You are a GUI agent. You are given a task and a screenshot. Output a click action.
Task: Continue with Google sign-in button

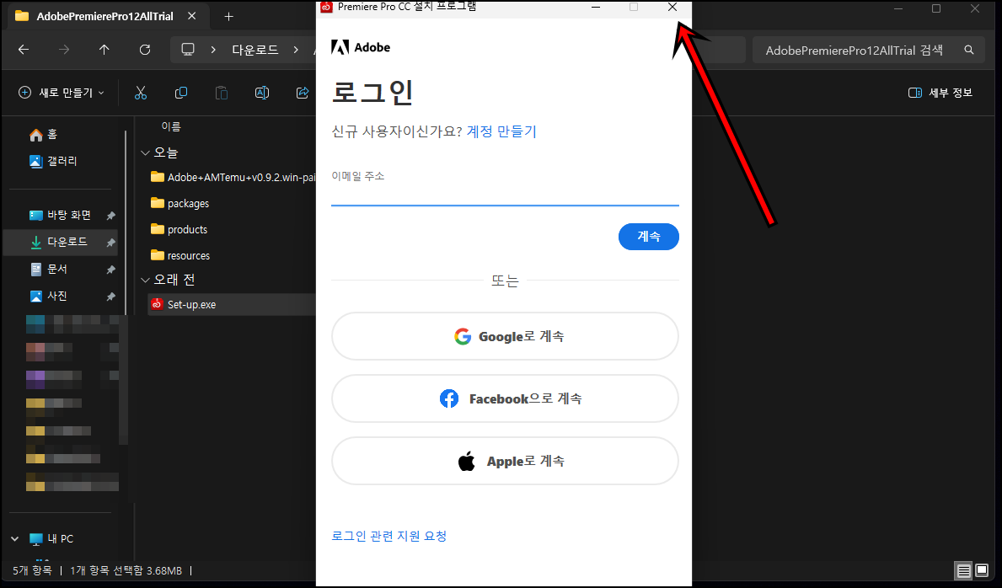point(505,336)
